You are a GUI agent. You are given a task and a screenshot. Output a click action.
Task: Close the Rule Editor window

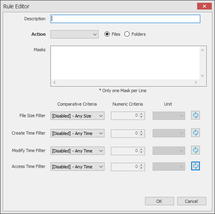coord(204,6)
